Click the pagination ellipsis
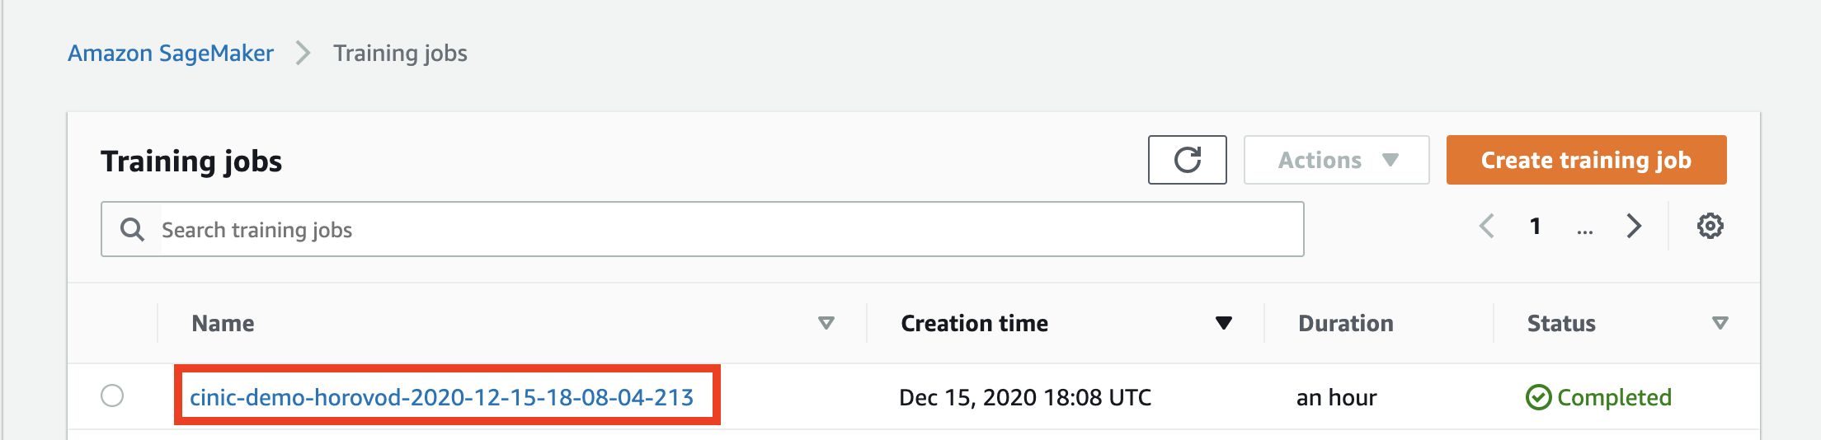 pos(1584,231)
